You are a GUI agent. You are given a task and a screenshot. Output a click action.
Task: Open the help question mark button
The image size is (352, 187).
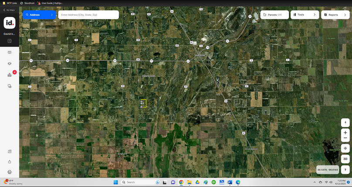pos(345,170)
